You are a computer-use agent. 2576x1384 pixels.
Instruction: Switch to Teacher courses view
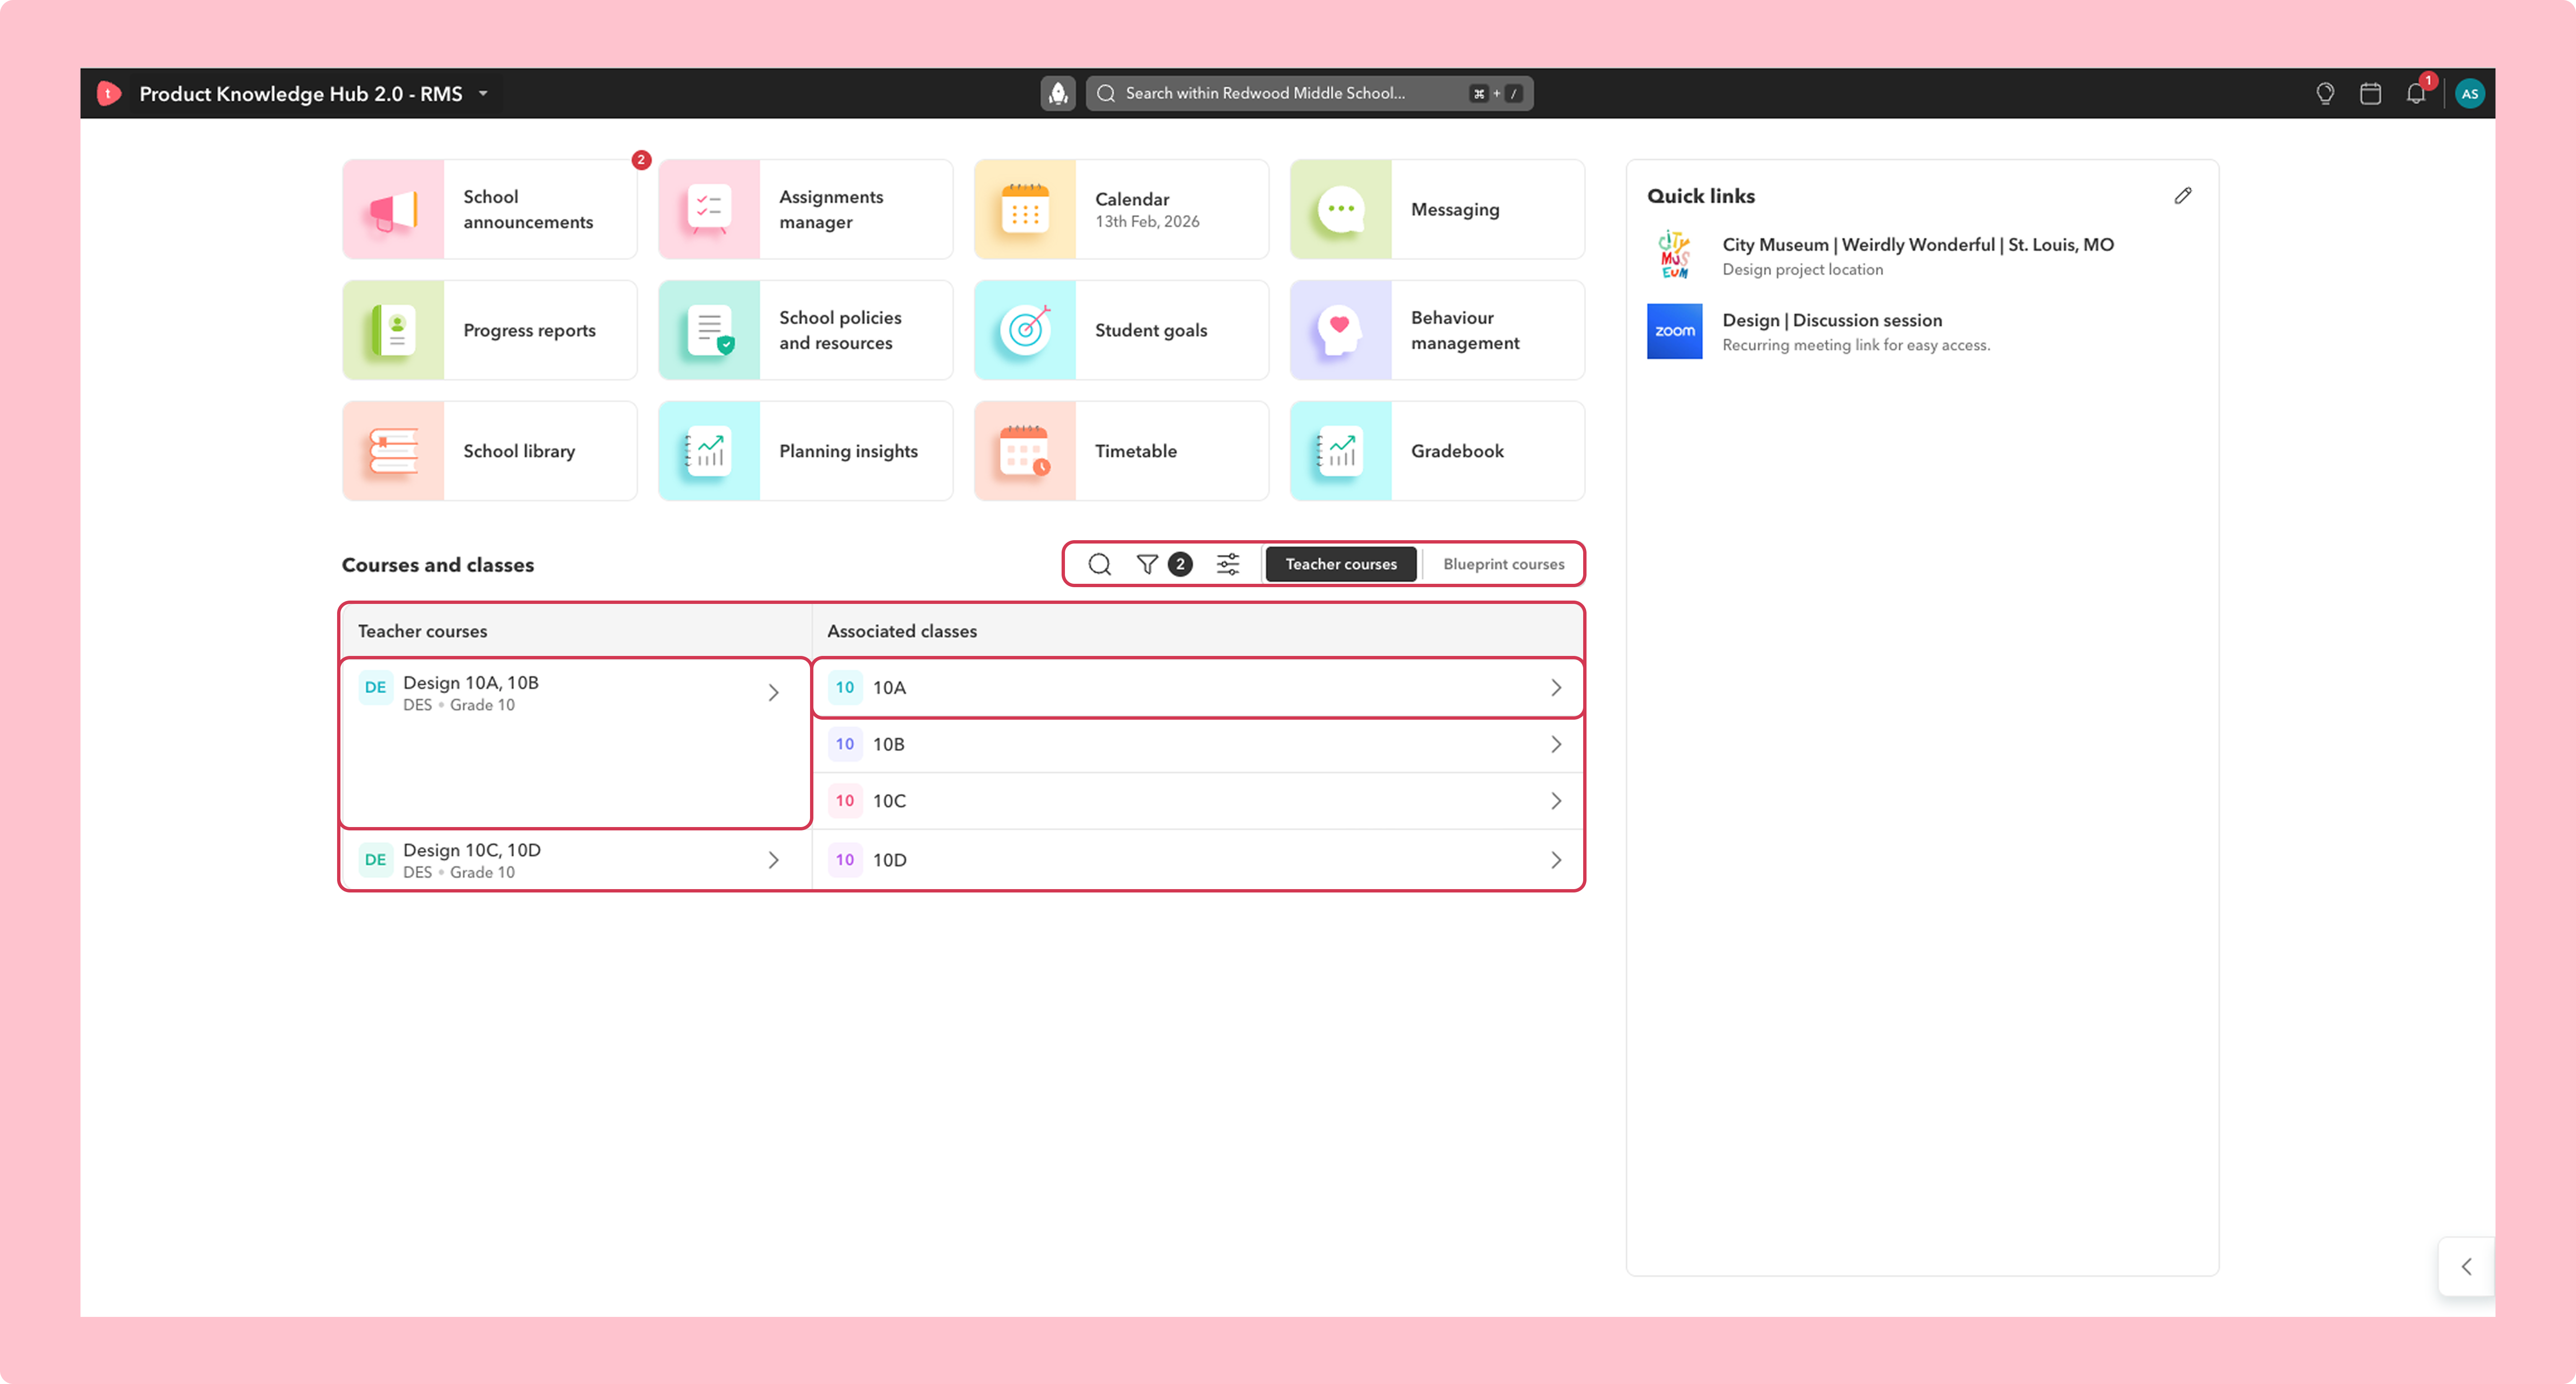pyautogui.click(x=1341, y=564)
